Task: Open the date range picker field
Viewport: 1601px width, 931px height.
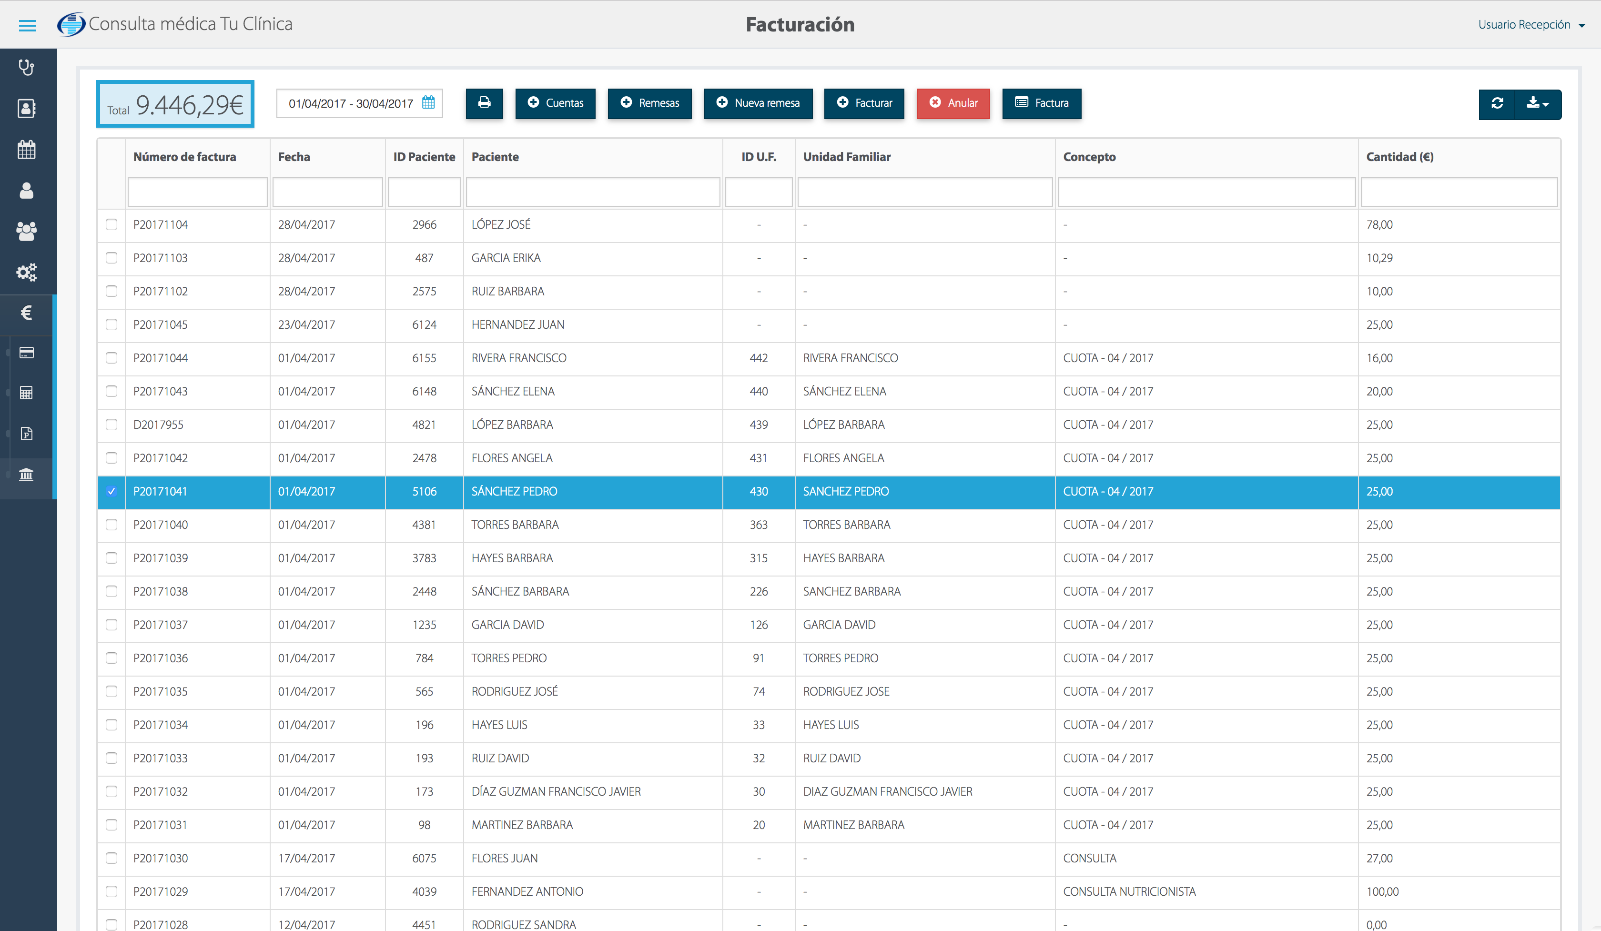Action: [360, 103]
